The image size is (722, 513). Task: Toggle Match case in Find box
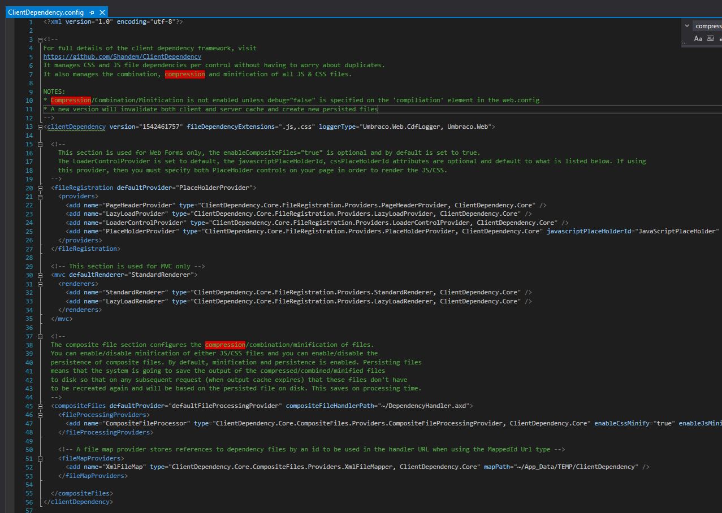[x=698, y=38]
